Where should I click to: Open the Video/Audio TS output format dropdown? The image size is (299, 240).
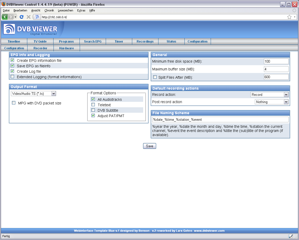click(x=34, y=94)
